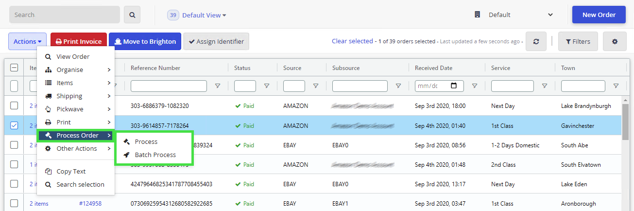Viewport: 634px width, 211px height.
Task: Open the settings gear button
Action: tap(615, 42)
